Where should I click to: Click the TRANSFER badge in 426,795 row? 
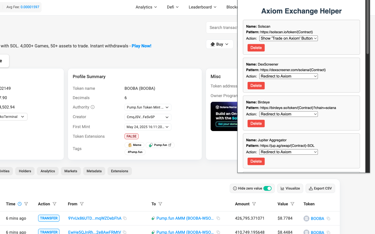coord(49,218)
